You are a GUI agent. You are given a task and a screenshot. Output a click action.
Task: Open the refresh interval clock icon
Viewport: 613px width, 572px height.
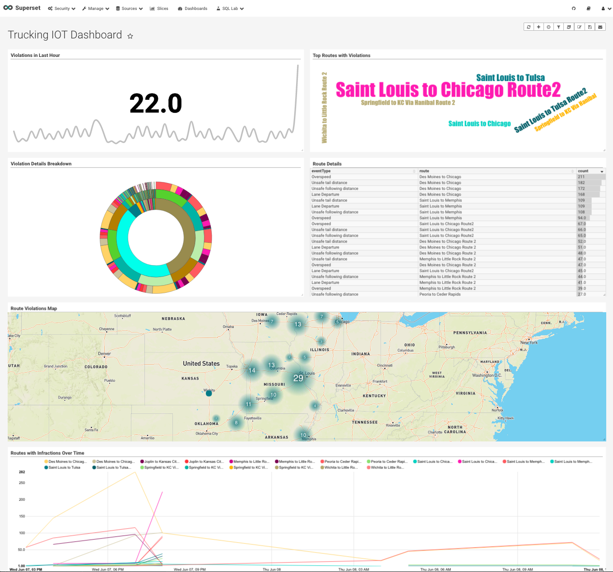[548, 27]
